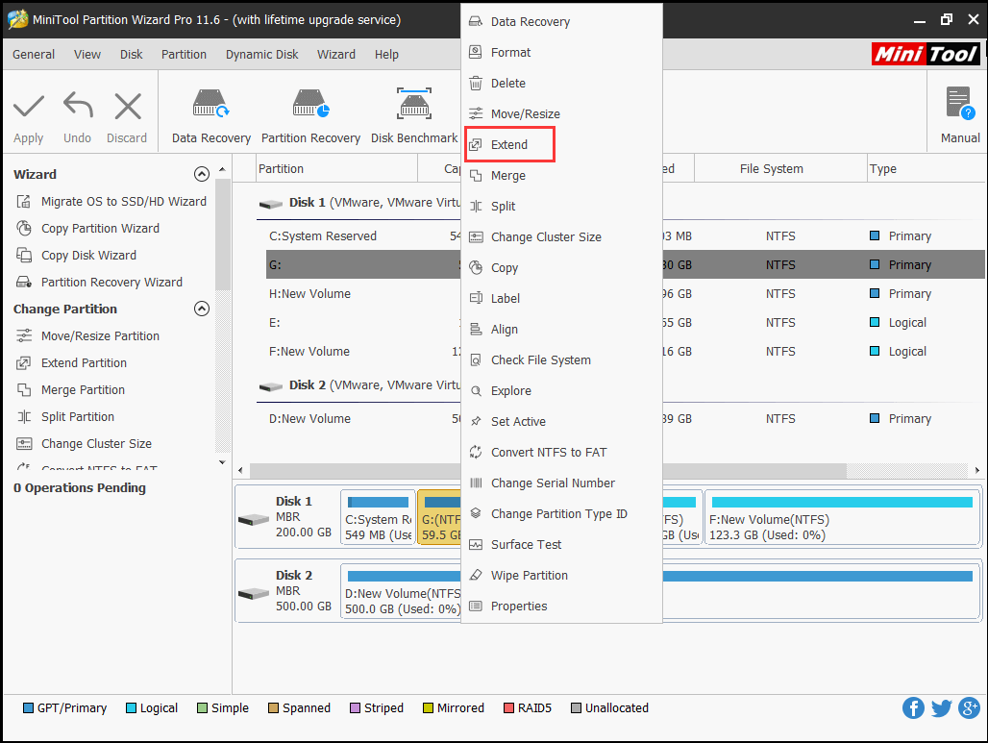The height and width of the screenshot is (743, 988).
Task: Click the File System column header
Action: click(780, 169)
